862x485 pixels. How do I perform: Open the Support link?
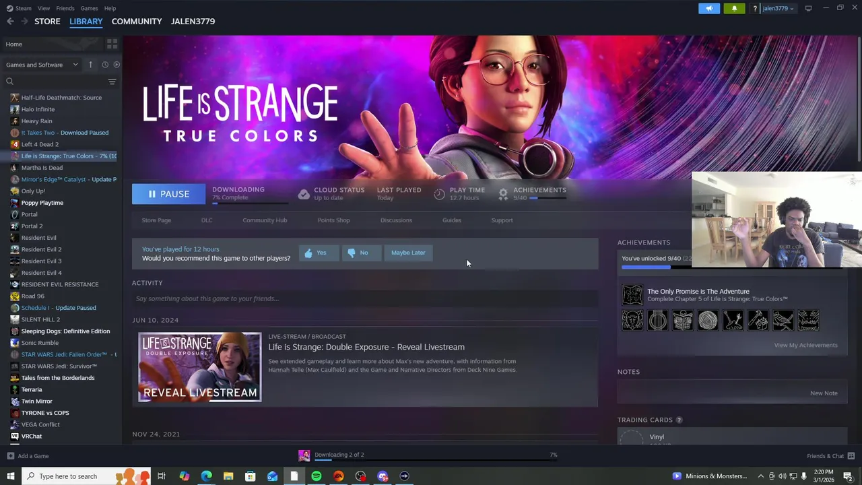[x=502, y=220]
